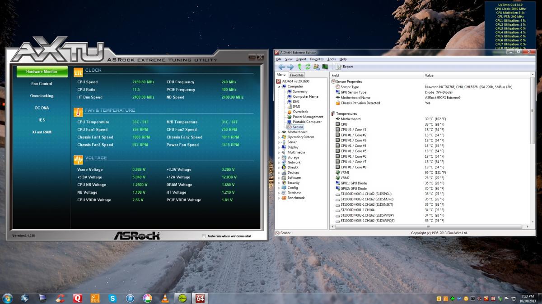Image resolution: width=542 pixels, height=304 pixels.
Task: Click the AIDA64 sensor list horizontal scrollbar
Action: (x=430, y=227)
